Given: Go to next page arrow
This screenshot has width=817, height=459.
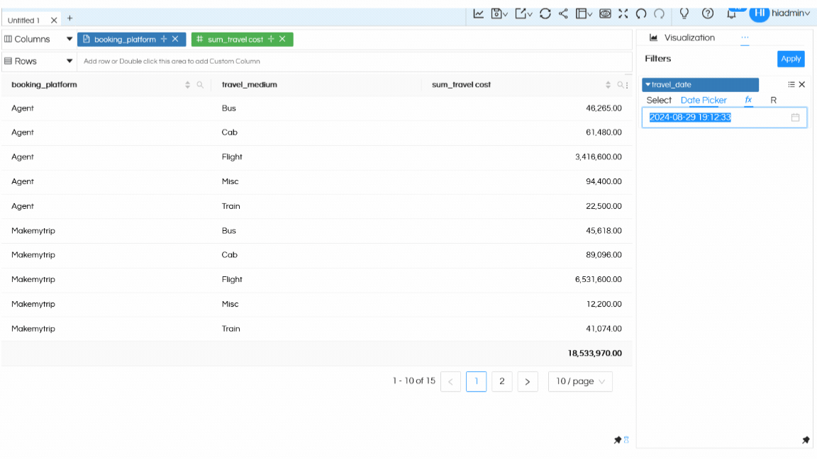Looking at the screenshot, I should (x=528, y=382).
